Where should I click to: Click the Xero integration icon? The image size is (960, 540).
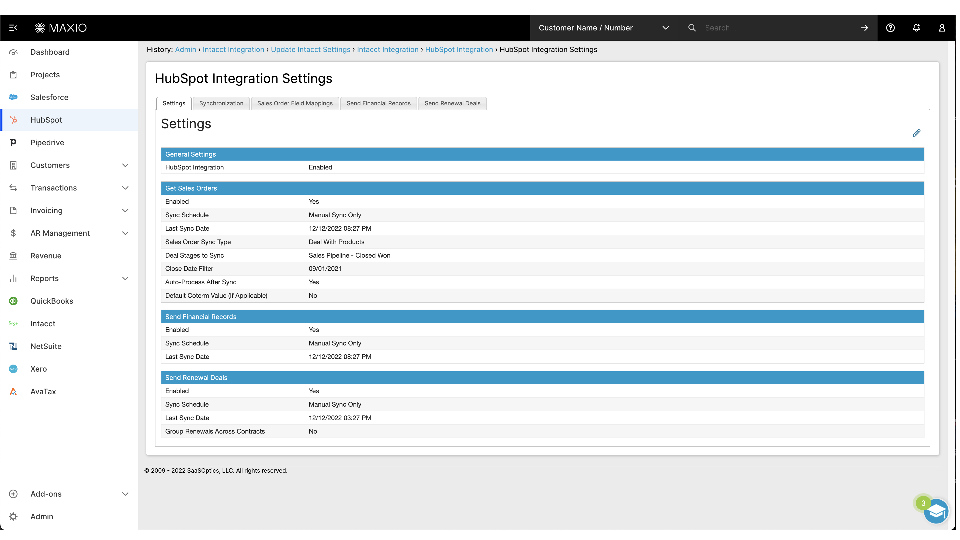tap(13, 369)
